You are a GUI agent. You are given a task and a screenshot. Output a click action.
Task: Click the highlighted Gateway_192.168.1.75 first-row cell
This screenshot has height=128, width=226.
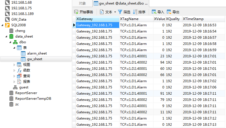98,25
